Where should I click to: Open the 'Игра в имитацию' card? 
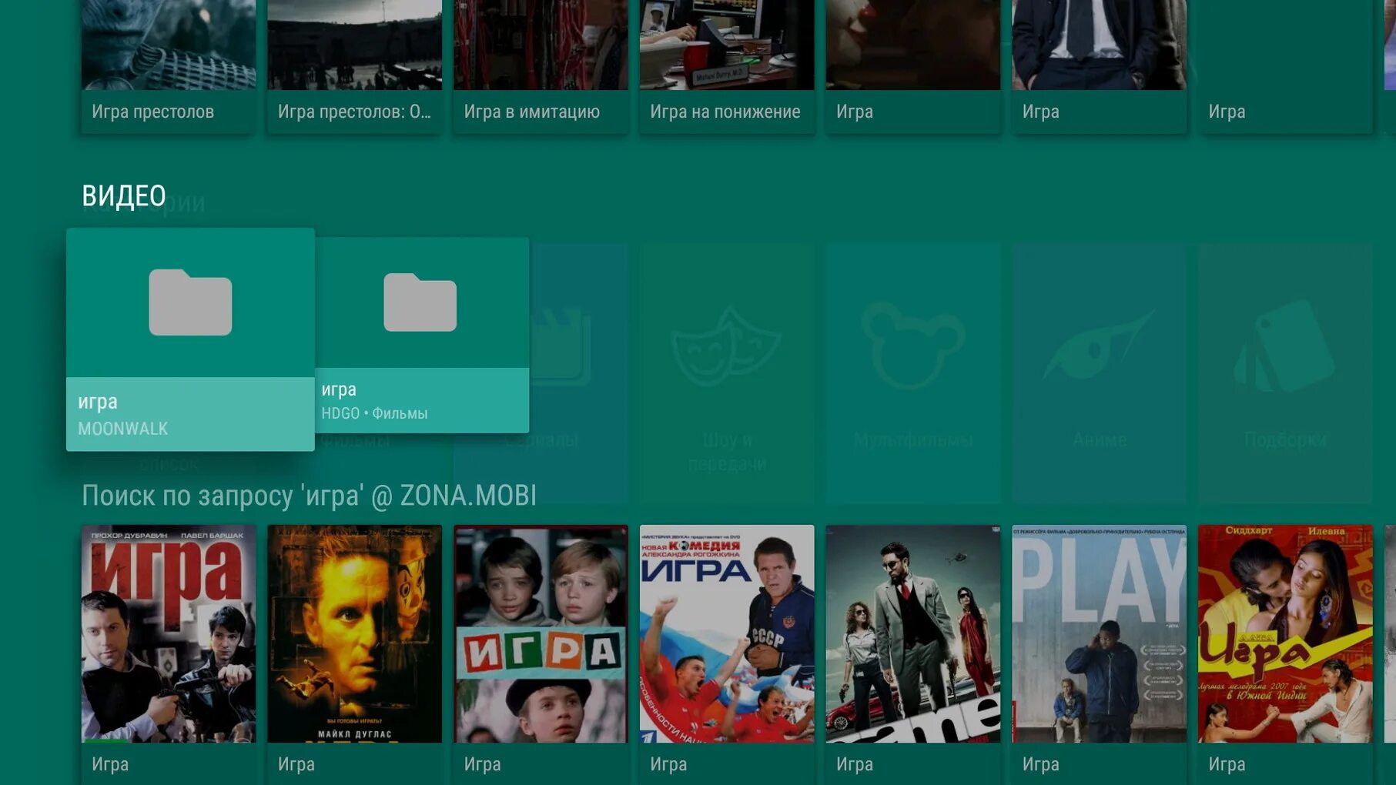coord(541,67)
